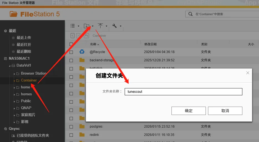This screenshot has width=259, height=142.
Task: Check the redink row checkbox
Action: tap(71, 135)
